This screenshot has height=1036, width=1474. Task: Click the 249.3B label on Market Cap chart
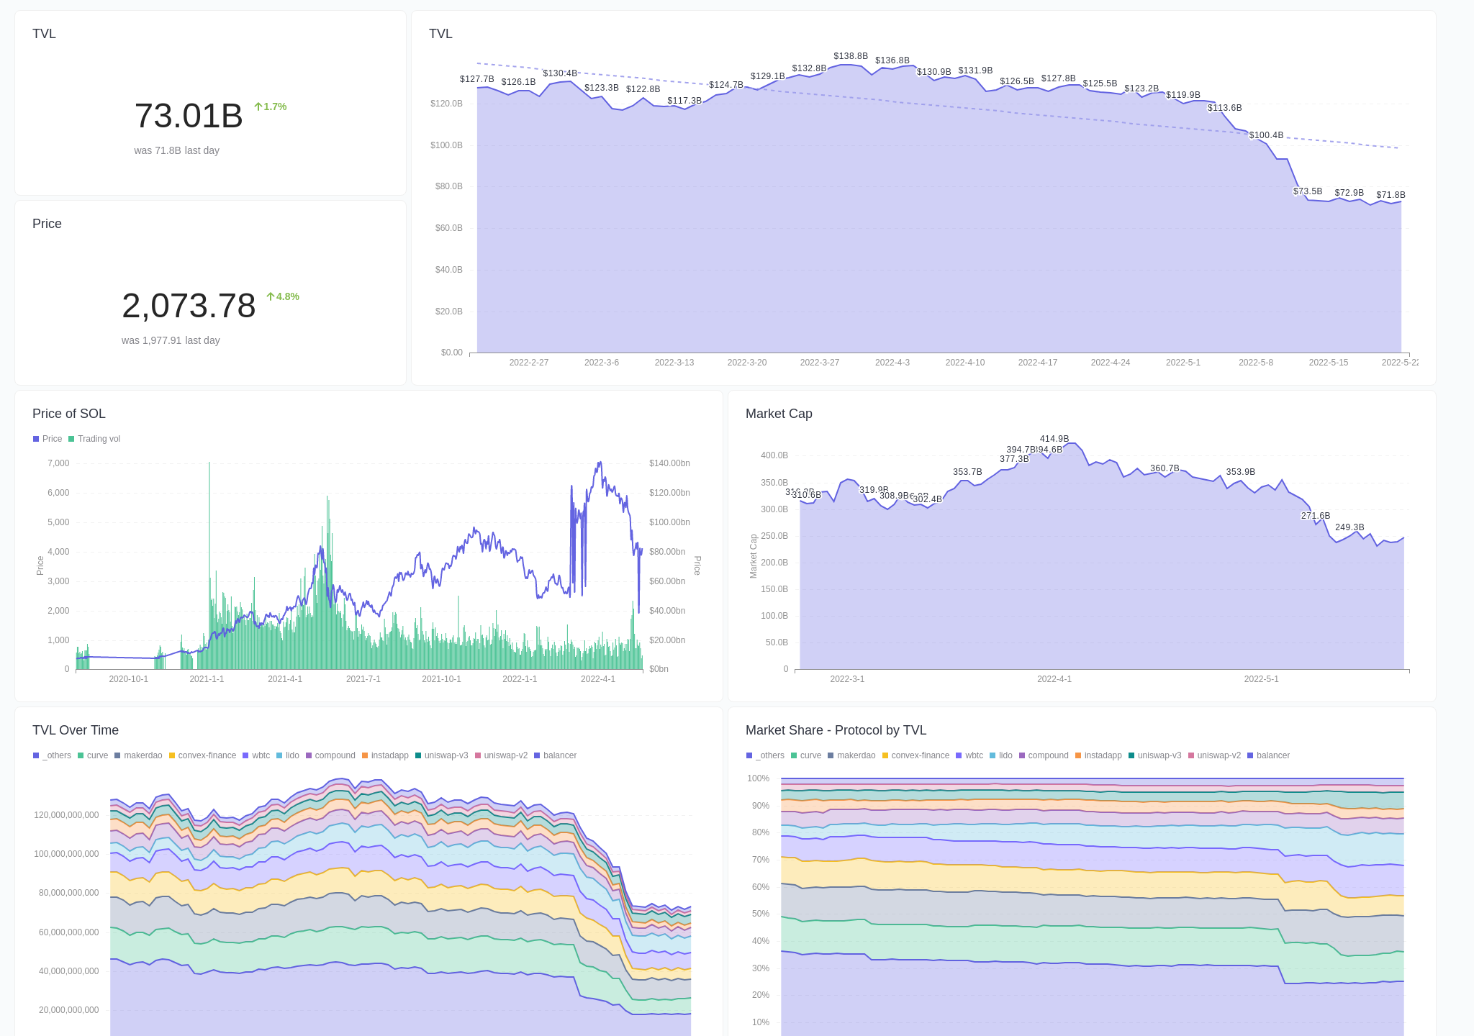click(x=1349, y=527)
